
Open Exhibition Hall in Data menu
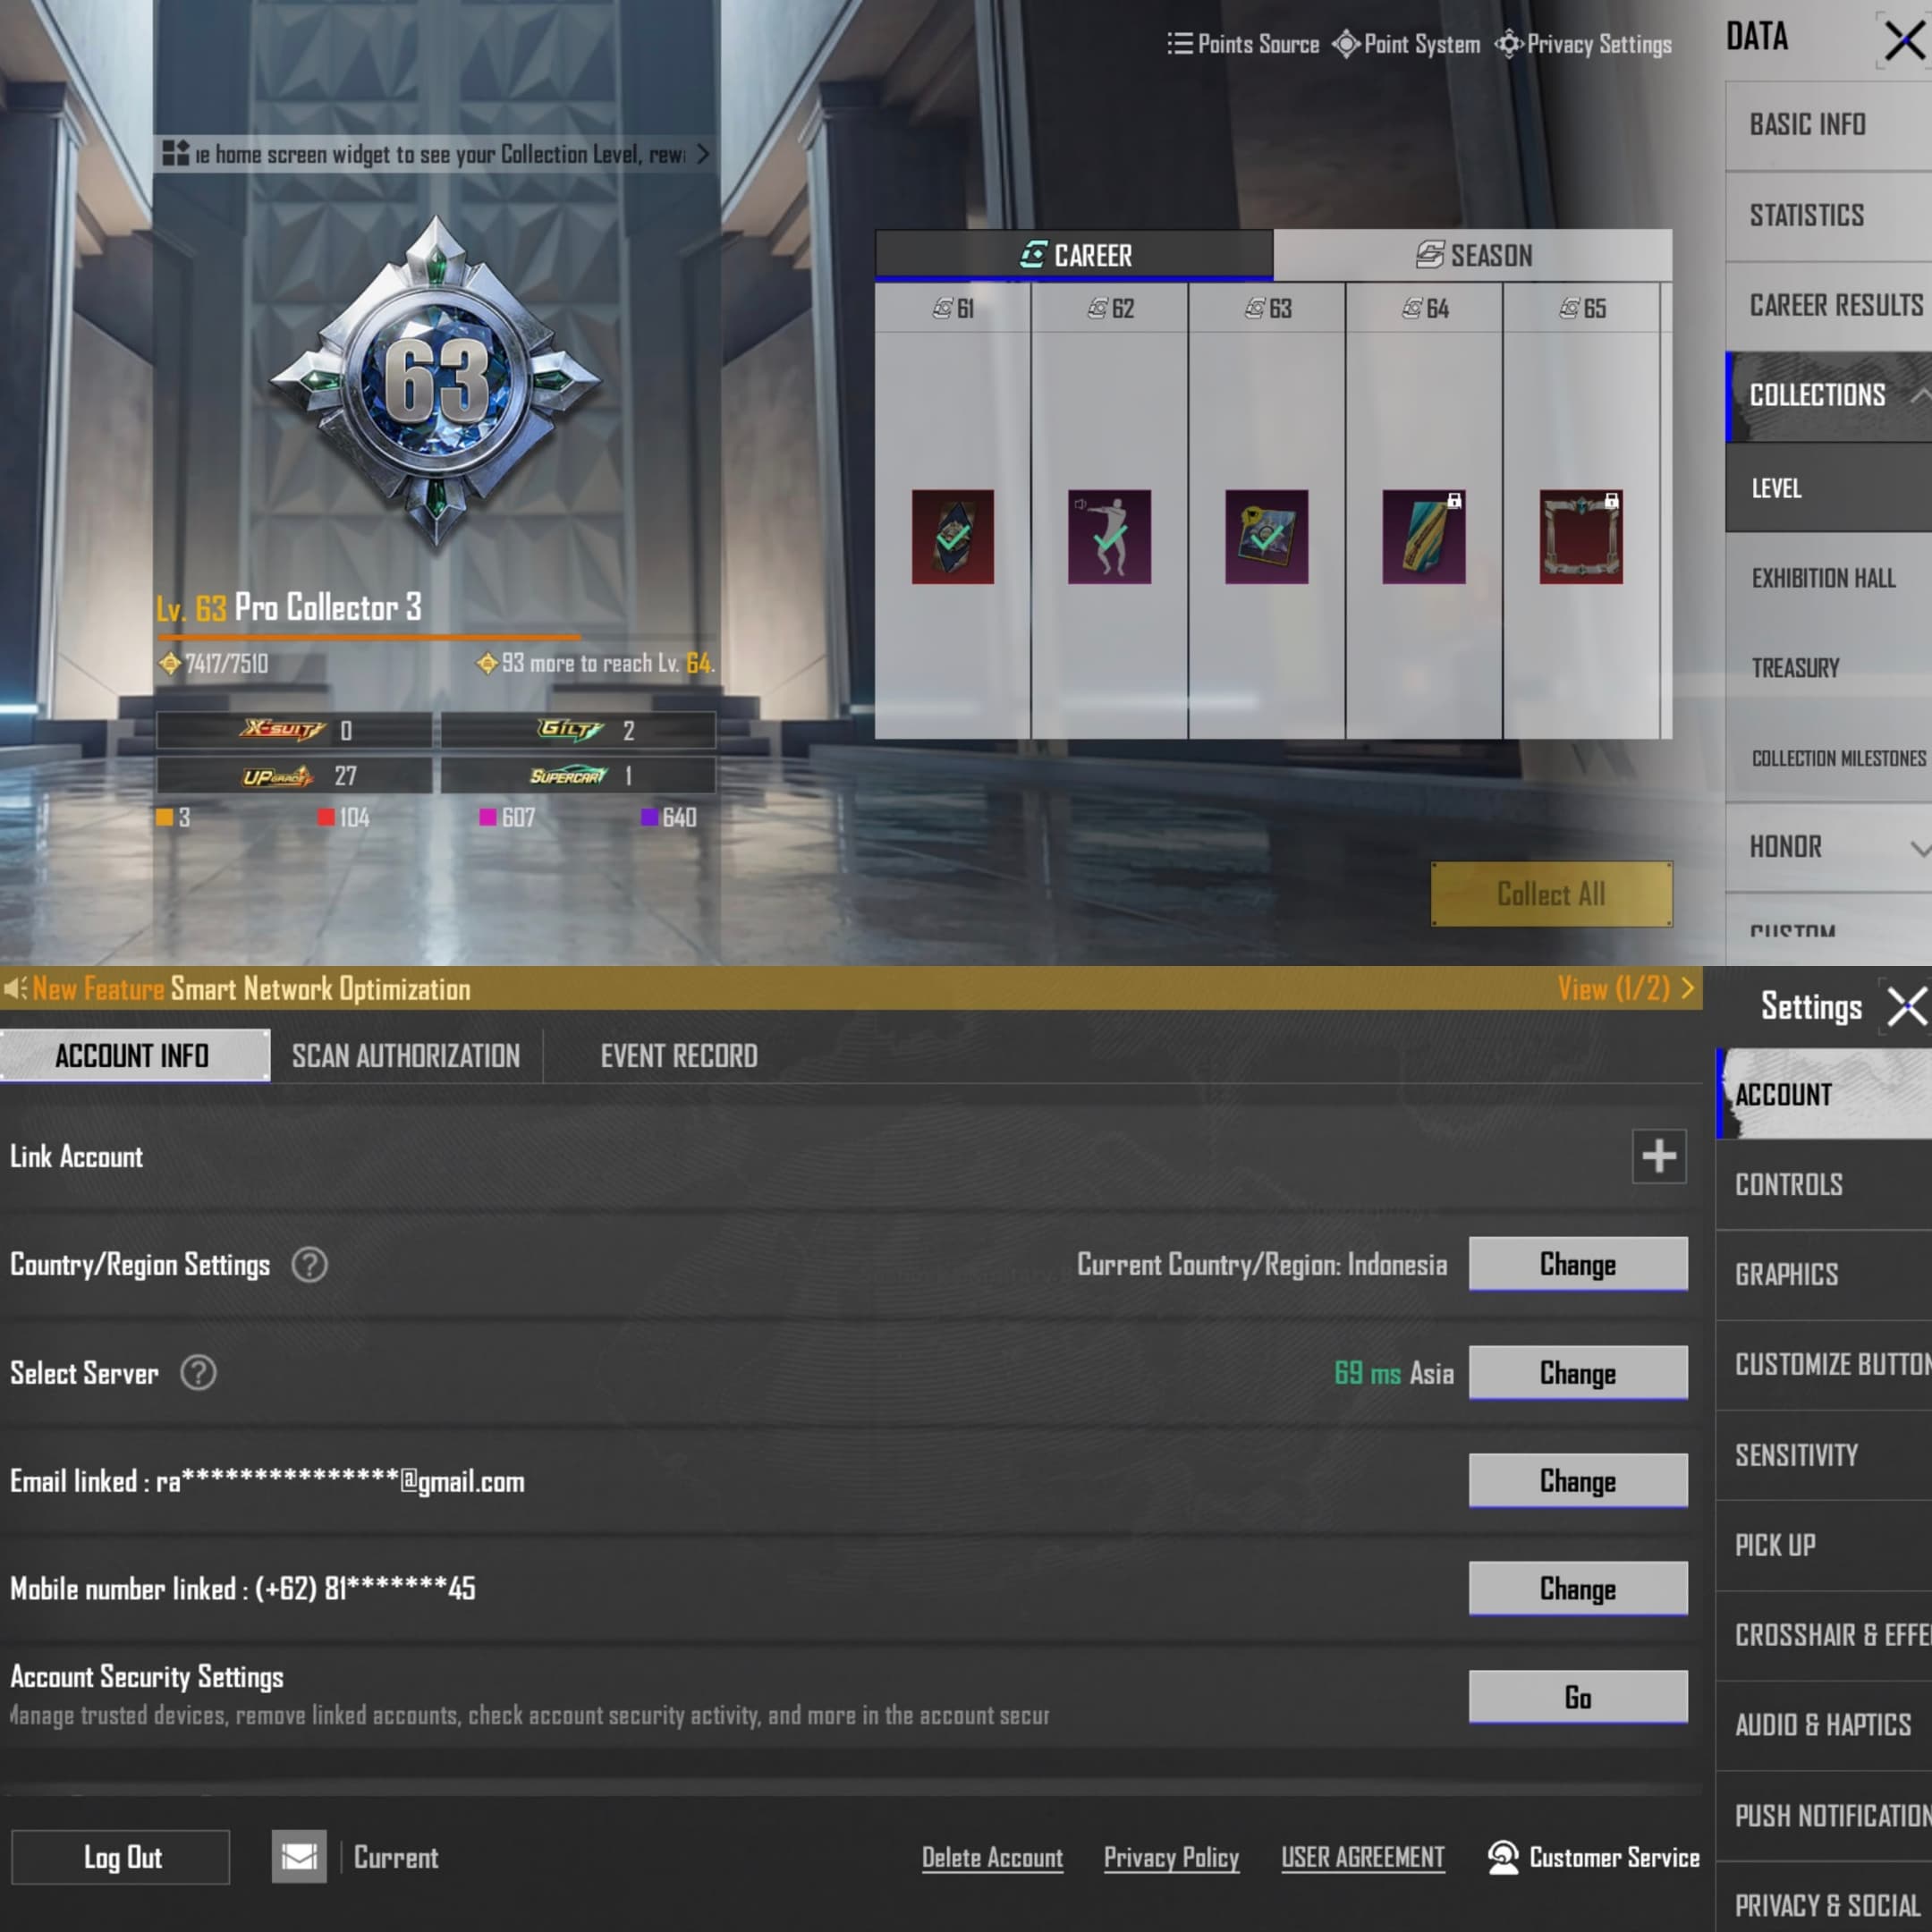point(1829,578)
